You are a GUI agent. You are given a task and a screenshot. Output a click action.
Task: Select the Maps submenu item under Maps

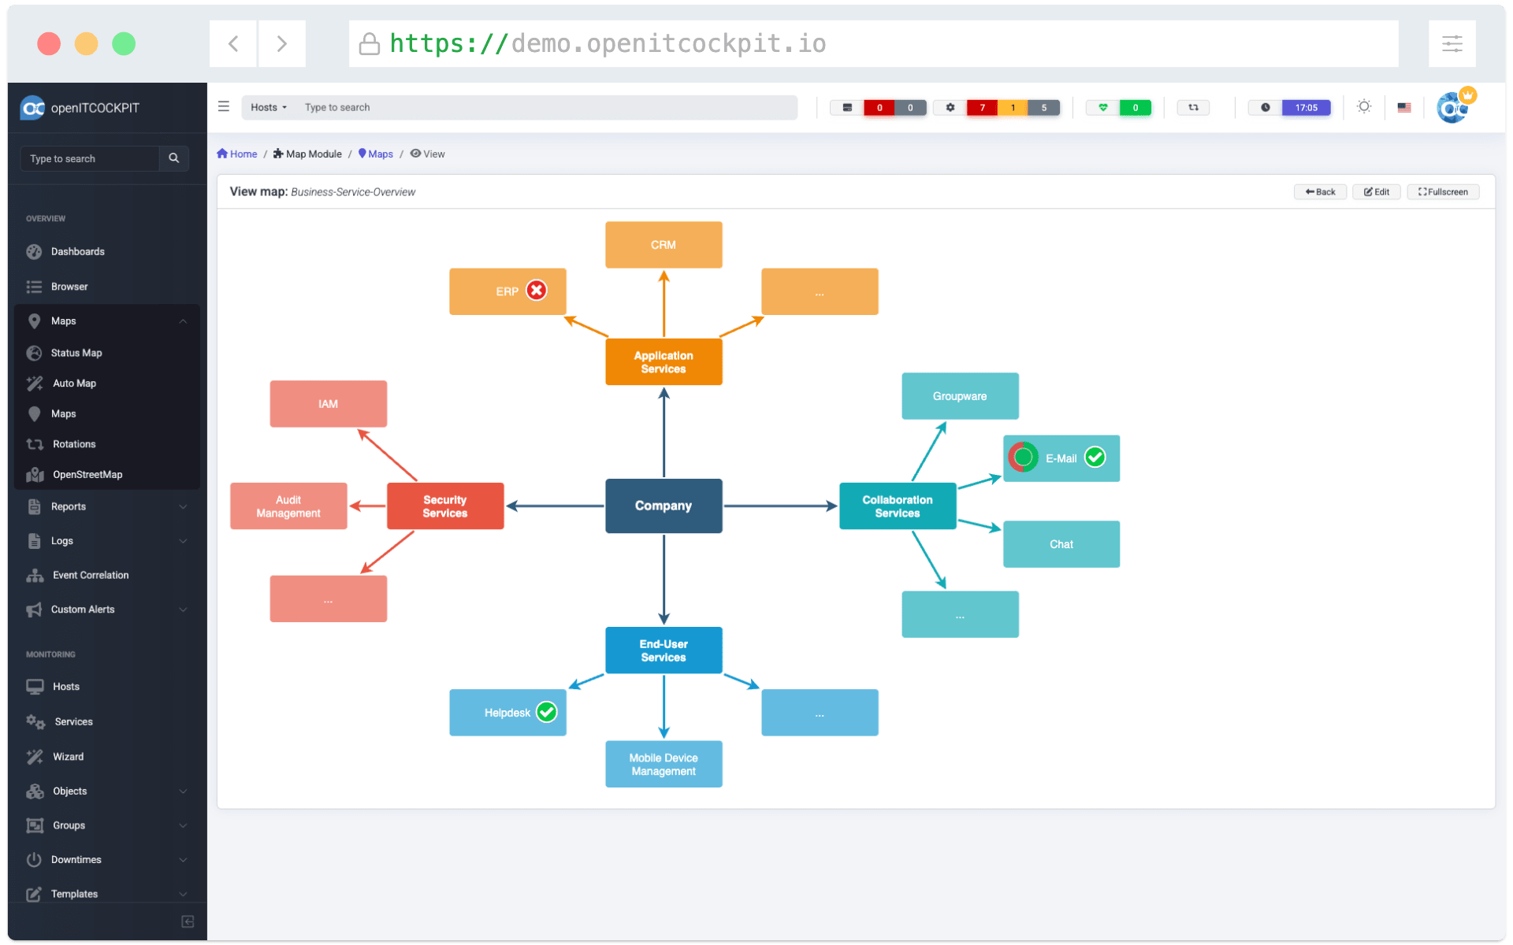(64, 414)
